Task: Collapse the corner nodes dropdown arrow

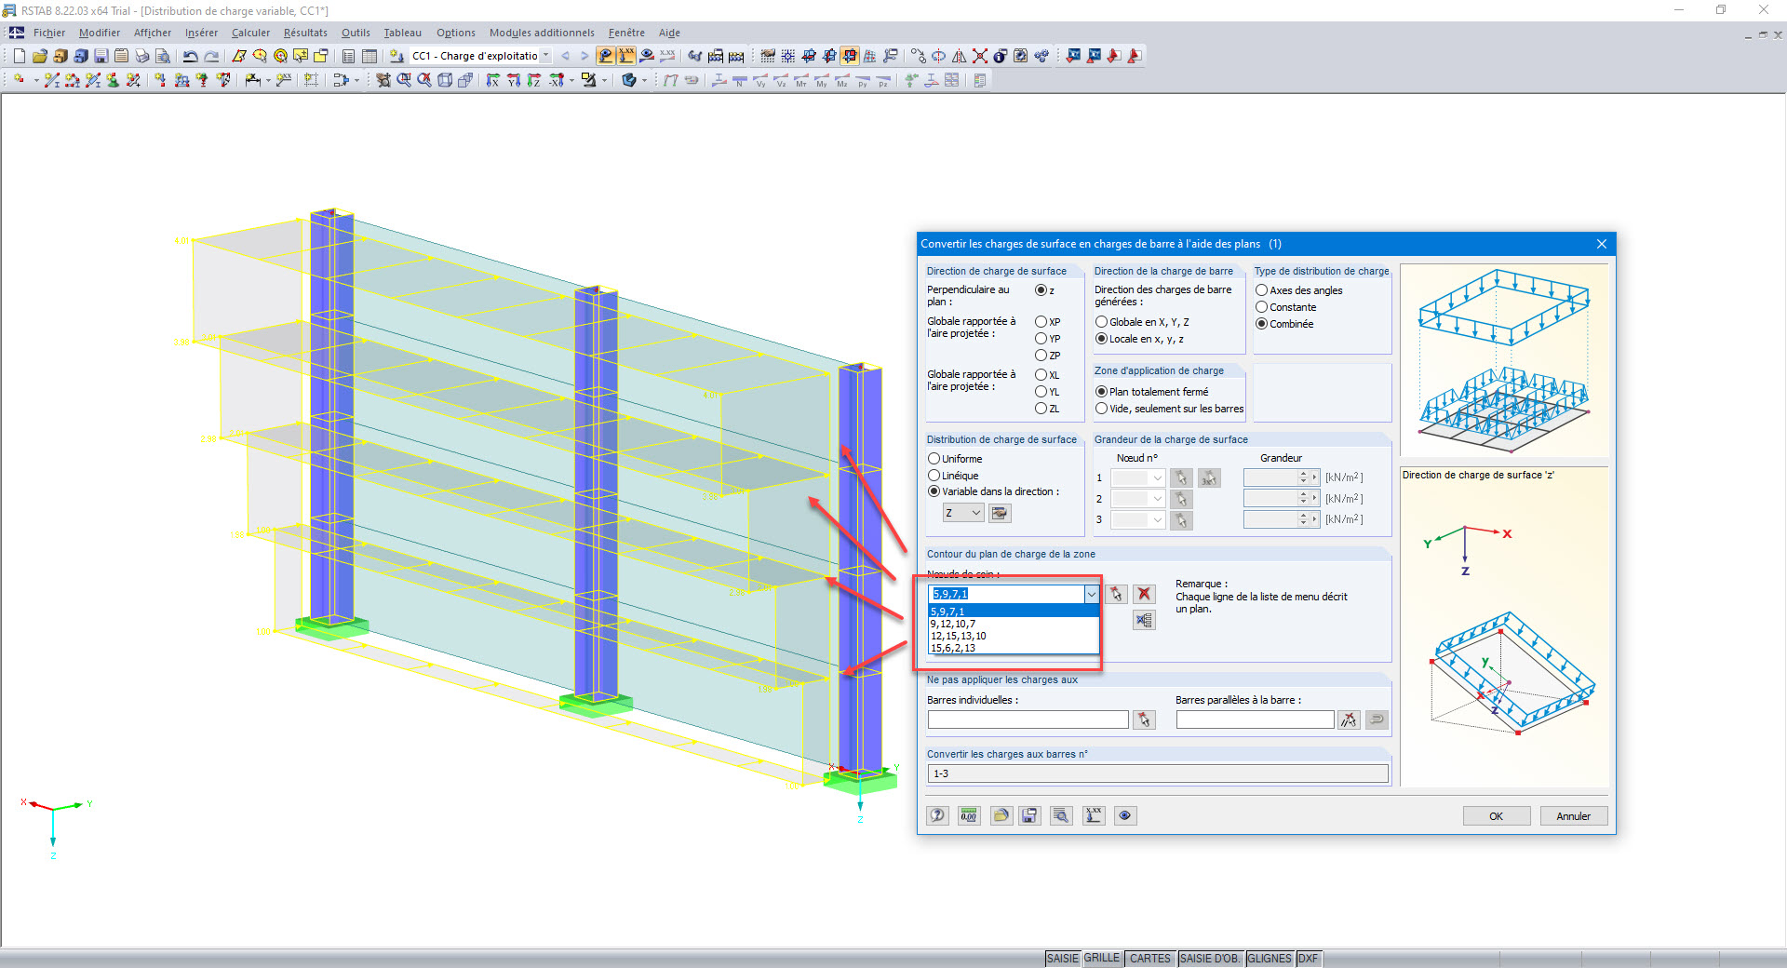Action: coord(1091,594)
